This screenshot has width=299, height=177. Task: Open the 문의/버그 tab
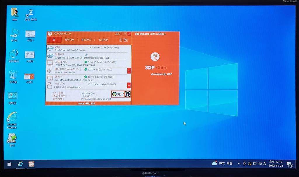(x=86, y=40)
